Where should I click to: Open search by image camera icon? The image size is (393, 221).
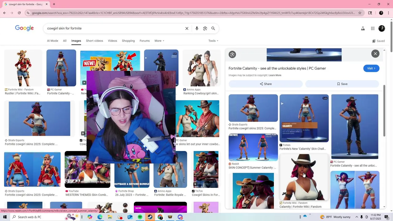click(x=205, y=29)
